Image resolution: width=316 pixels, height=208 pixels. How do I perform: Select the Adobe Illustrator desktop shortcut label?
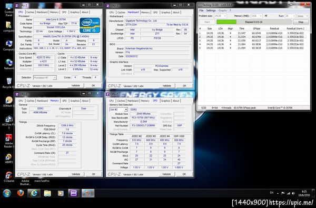pyautogui.click(x=25, y=182)
